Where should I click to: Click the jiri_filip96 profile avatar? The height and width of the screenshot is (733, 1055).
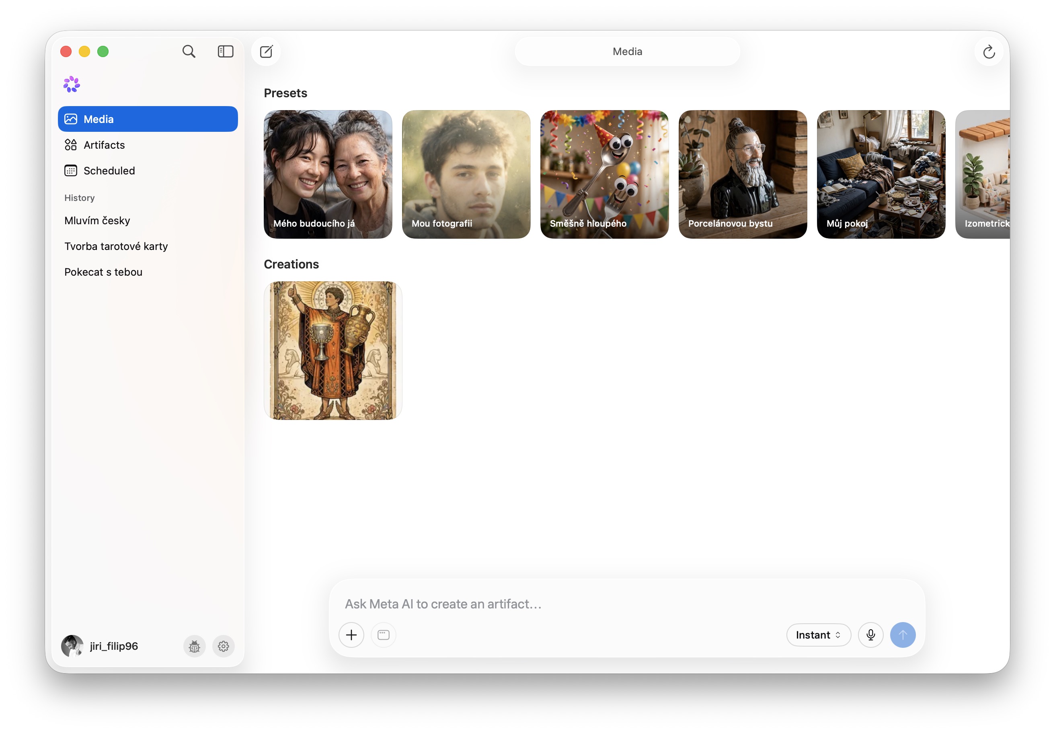pyautogui.click(x=72, y=646)
